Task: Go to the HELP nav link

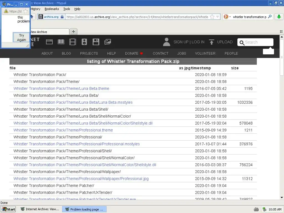Action: 111,54
